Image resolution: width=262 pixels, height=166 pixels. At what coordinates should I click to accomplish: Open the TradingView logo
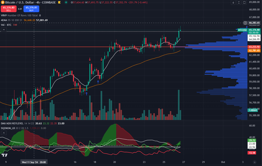5,155
